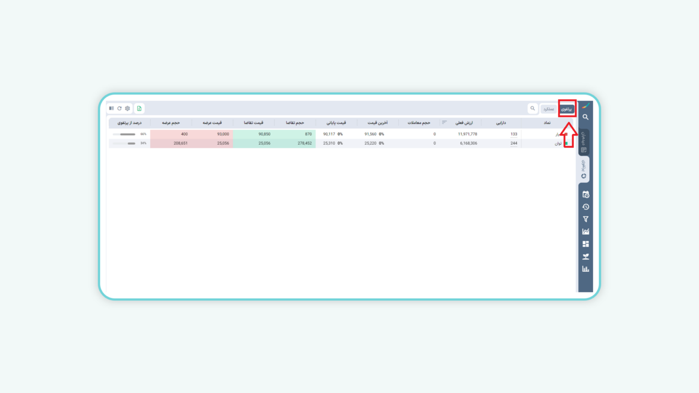Export table with the green Excel icon
Image resolution: width=699 pixels, height=393 pixels.
click(x=139, y=109)
